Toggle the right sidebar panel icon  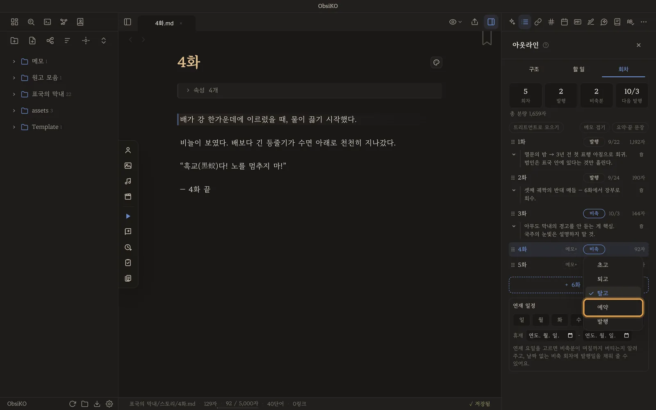click(x=491, y=22)
